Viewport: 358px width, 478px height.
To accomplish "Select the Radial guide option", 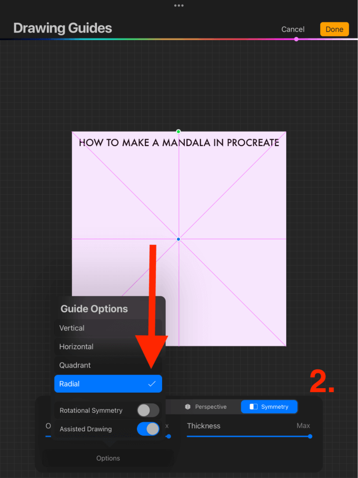I will tap(108, 384).
